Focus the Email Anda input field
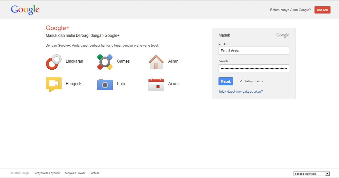 pos(254,51)
